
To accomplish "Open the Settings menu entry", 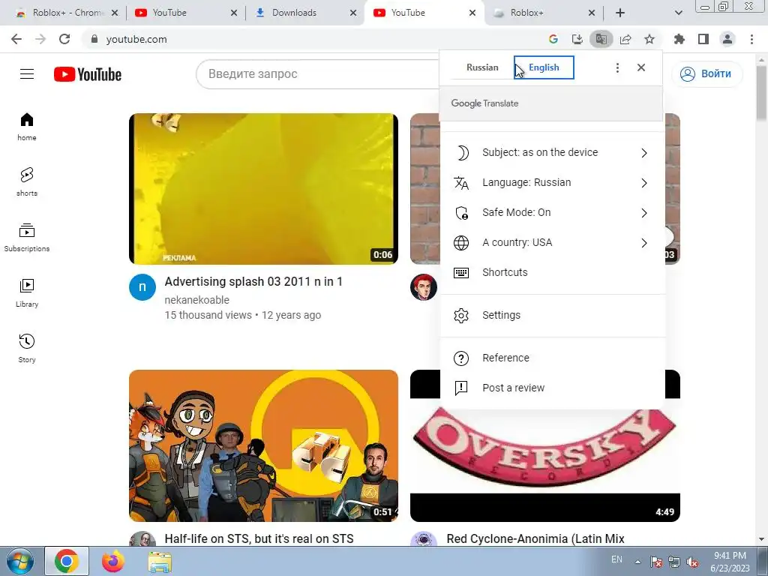I will (553, 316).
